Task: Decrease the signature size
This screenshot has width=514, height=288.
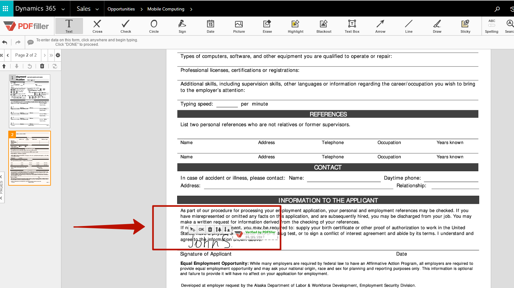Action: click(x=227, y=229)
